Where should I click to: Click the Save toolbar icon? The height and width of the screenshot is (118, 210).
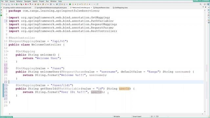(x=6, y=4)
